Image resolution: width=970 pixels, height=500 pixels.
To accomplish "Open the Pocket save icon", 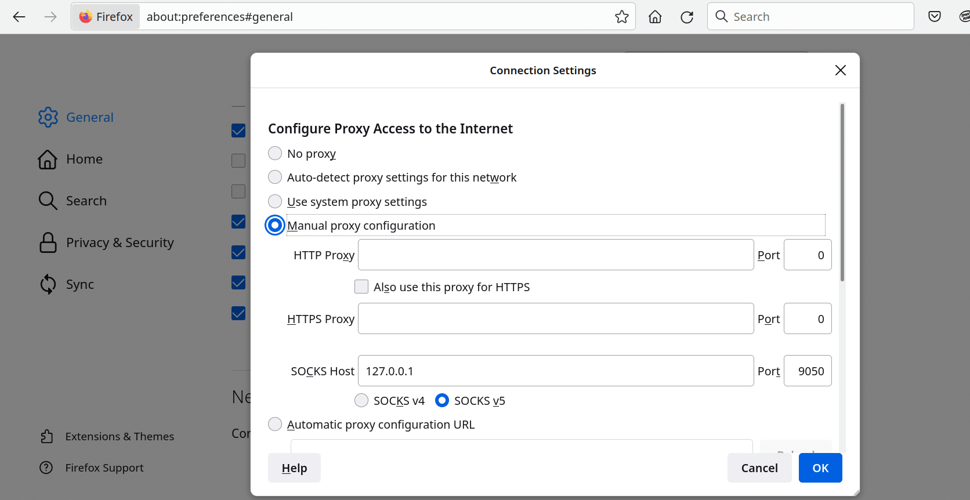I will point(934,17).
